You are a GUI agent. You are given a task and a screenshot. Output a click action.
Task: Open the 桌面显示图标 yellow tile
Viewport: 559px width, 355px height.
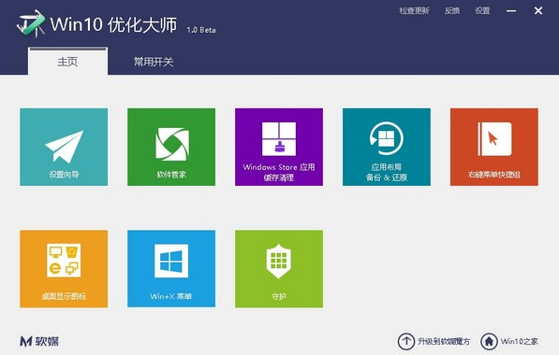64,269
